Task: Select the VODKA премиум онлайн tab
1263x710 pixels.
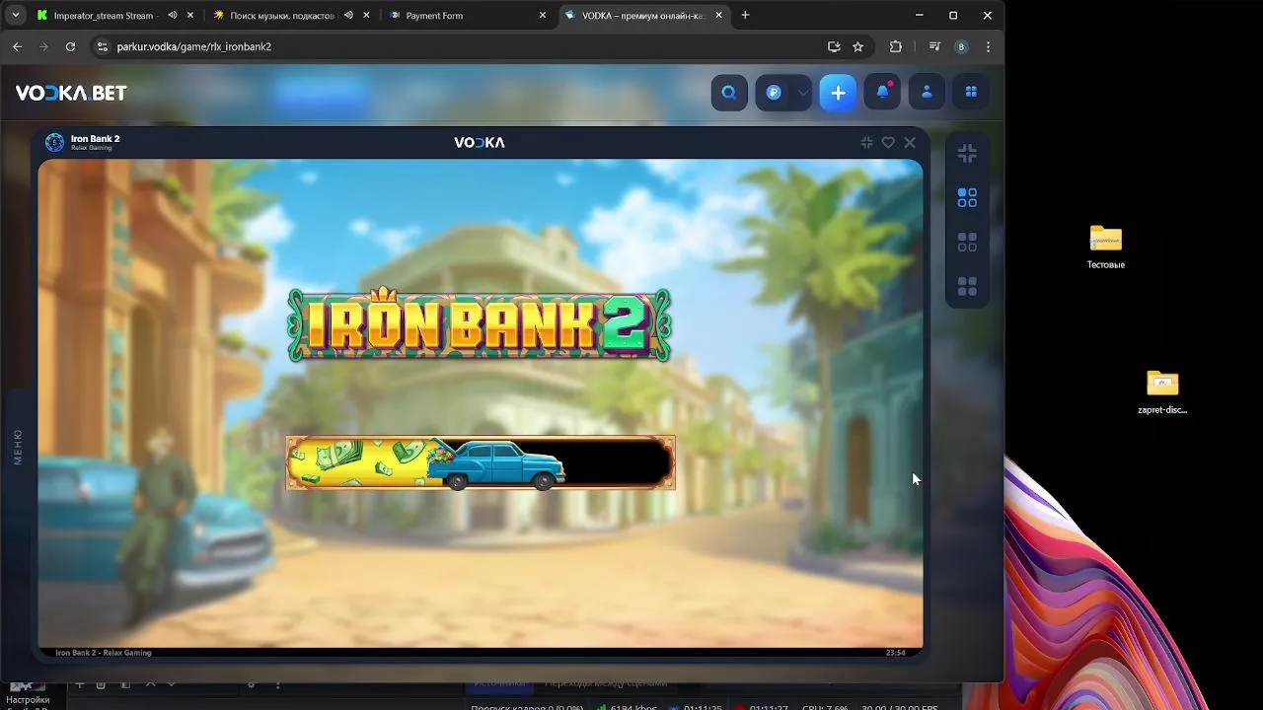Action: (x=641, y=16)
